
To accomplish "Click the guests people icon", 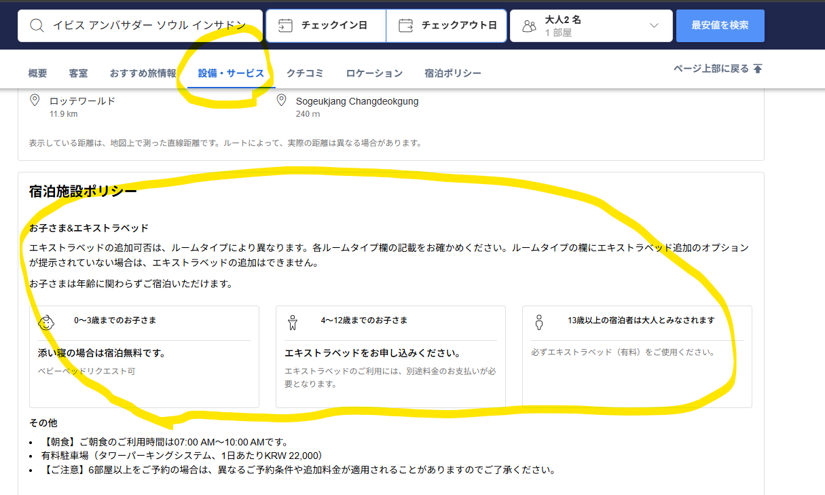I will coord(529,26).
